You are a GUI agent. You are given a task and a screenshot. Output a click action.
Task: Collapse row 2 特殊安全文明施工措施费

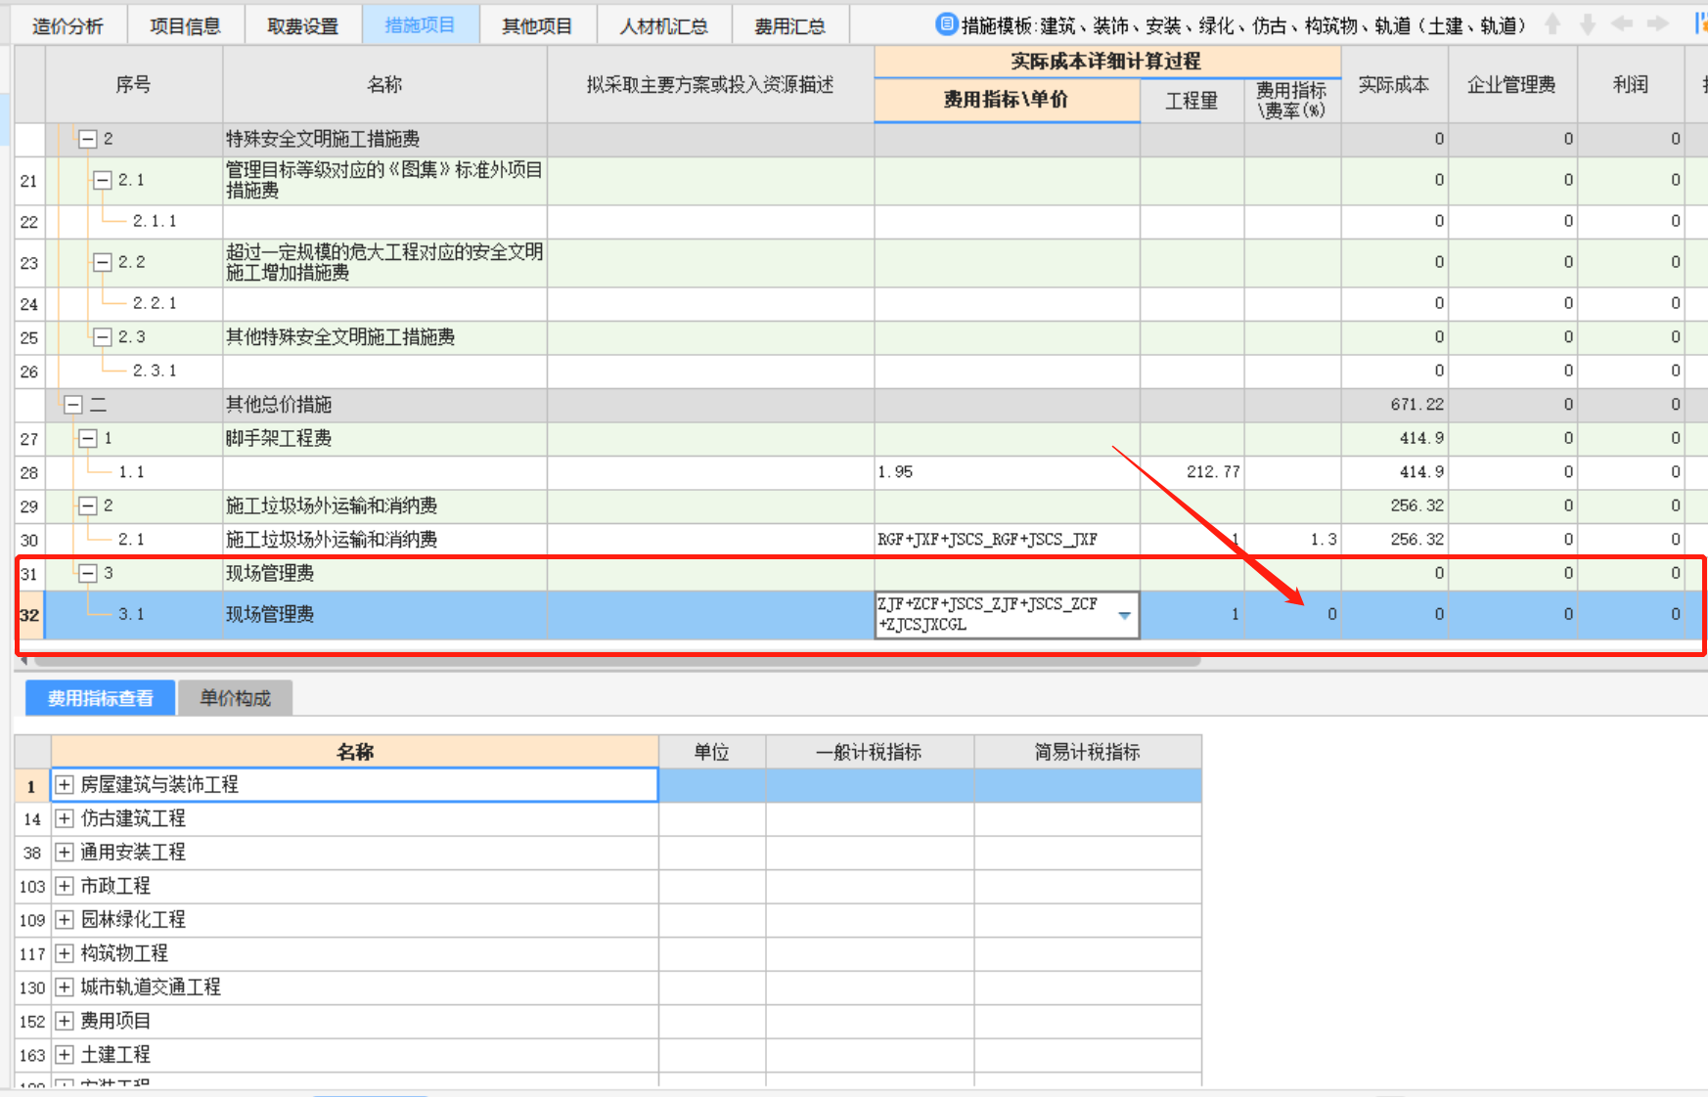click(x=88, y=139)
